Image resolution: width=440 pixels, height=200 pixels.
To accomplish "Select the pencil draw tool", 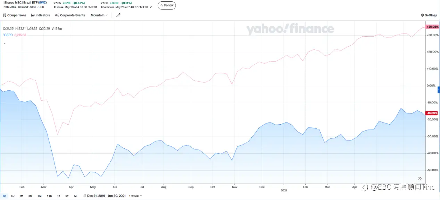I will [x=118, y=15].
